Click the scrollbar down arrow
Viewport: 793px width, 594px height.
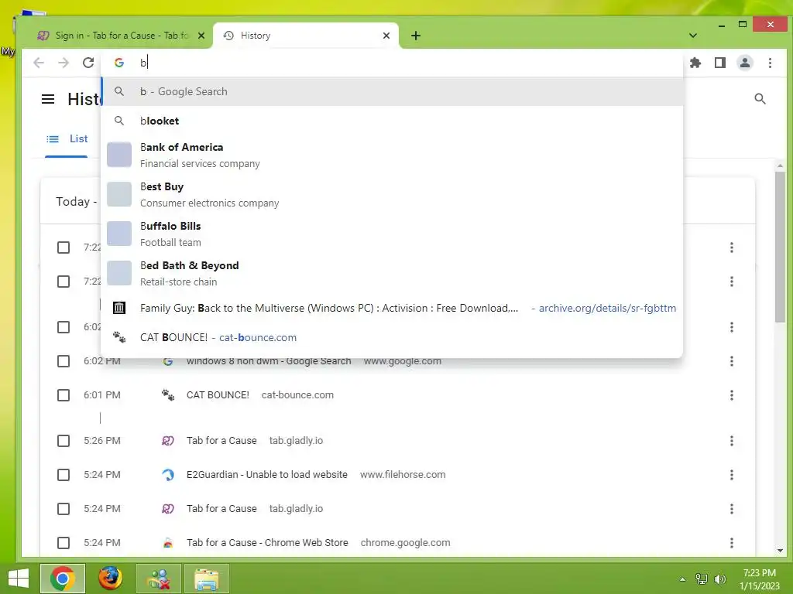coord(780,551)
